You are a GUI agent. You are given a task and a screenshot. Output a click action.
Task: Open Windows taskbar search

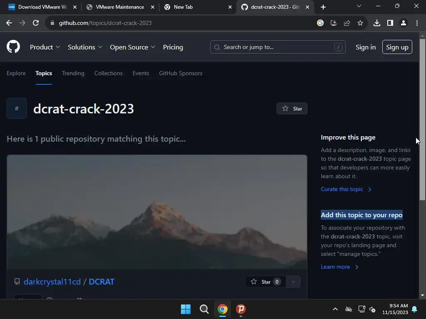tap(204, 309)
